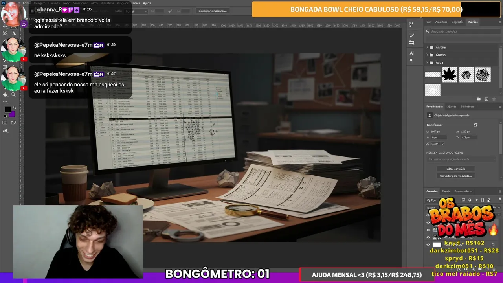The image size is (503, 283).
Task: Select the detailed veined leaf pattern
Action: (483, 75)
